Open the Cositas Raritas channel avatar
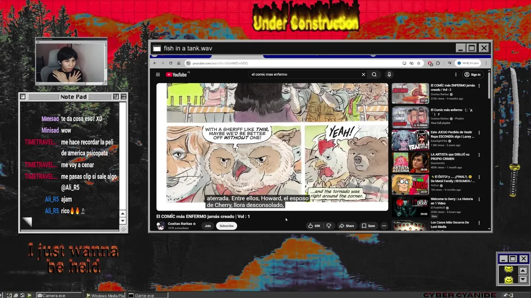The height and width of the screenshot is (298, 531). pyautogui.click(x=161, y=226)
